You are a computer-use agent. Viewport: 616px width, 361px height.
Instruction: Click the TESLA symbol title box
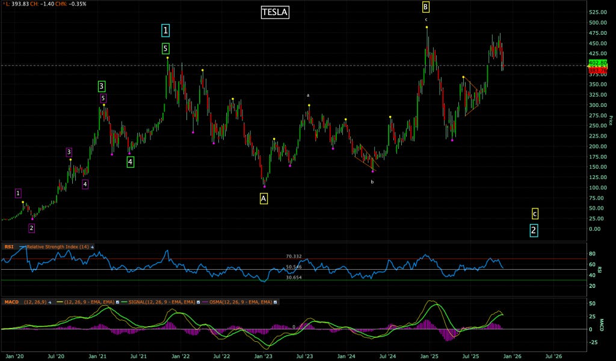[274, 12]
